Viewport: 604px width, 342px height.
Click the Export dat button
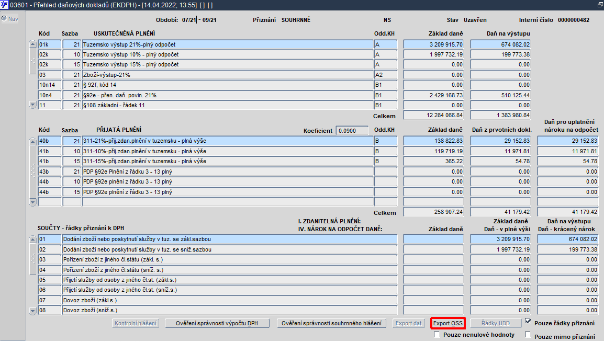[x=408, y=323]
